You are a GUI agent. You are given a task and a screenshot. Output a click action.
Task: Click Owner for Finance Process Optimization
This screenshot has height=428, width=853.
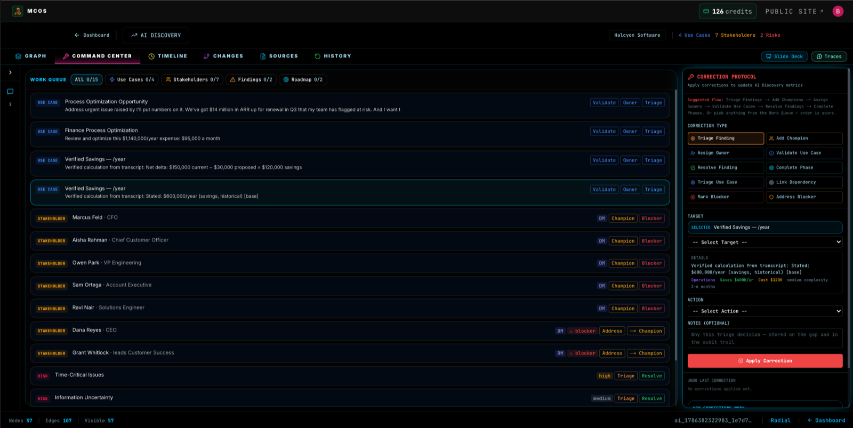(630, 131)
